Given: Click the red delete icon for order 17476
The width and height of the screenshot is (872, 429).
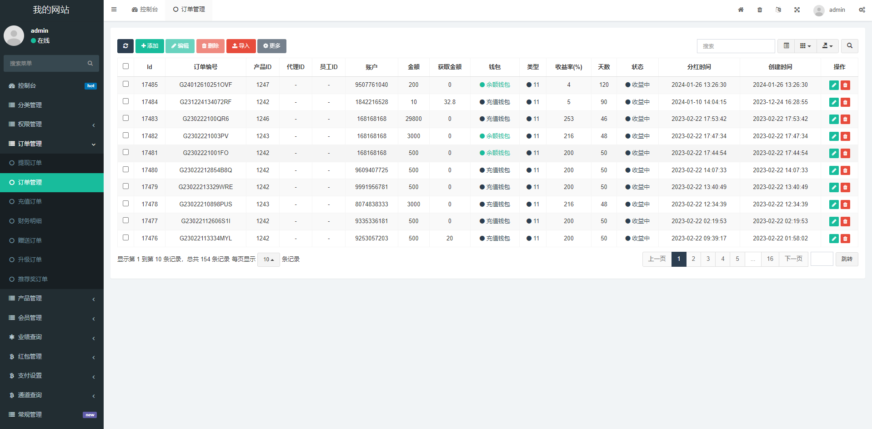Looking at the screenshot, I should 845,239.
